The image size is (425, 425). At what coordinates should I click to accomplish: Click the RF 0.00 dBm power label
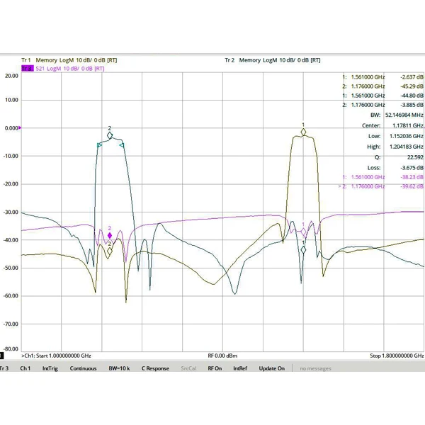coord(222,356)
